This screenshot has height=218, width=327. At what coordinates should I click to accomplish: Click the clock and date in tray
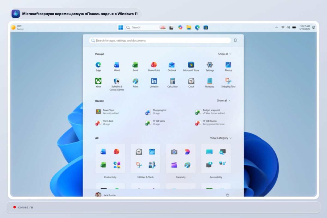pyautogui.click(x=305, y=27)
